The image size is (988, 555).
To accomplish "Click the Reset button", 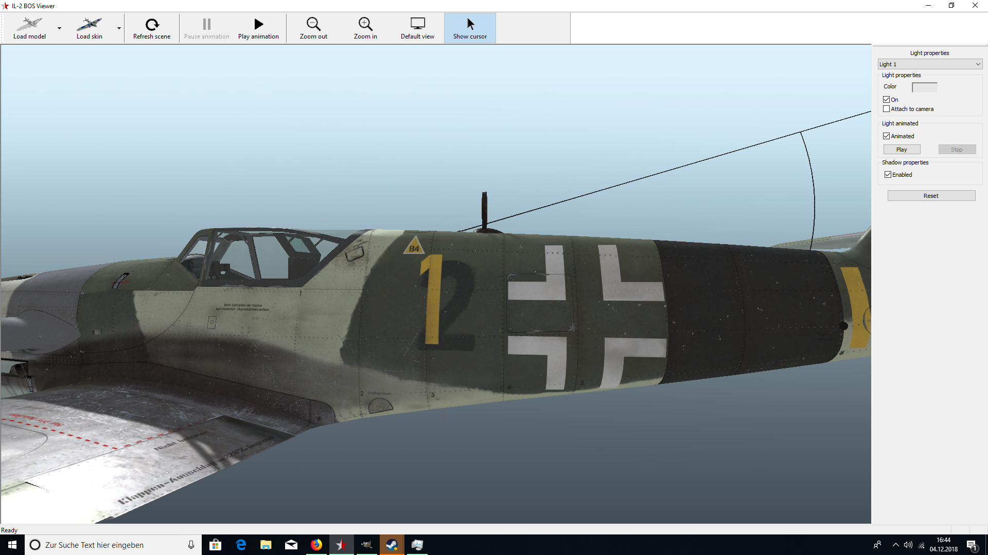I will (931, 196).
